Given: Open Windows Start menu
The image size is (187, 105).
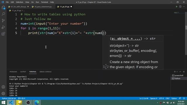Looking at the screenshot, I should (x=3, y=102).
